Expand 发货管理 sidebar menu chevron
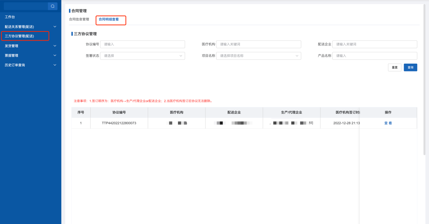Screen dimensions: 429x224 55,46
